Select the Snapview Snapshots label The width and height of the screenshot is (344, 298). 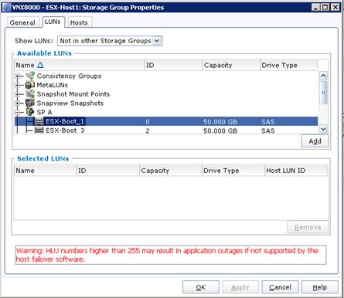(70, 103)
